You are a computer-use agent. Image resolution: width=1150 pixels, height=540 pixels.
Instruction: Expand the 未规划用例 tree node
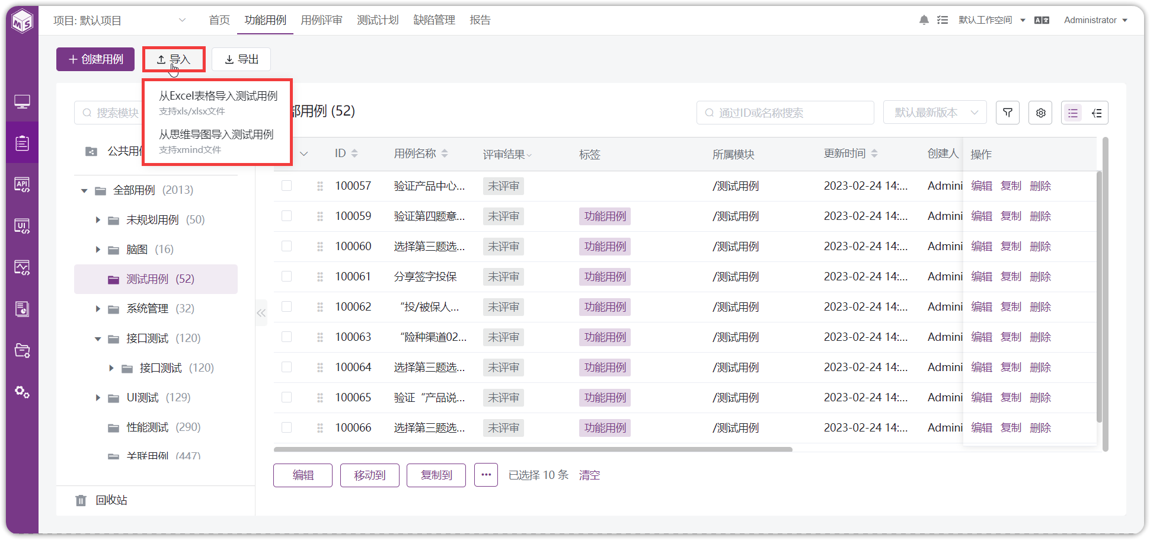pyautogui.click(x=98, y=220)
